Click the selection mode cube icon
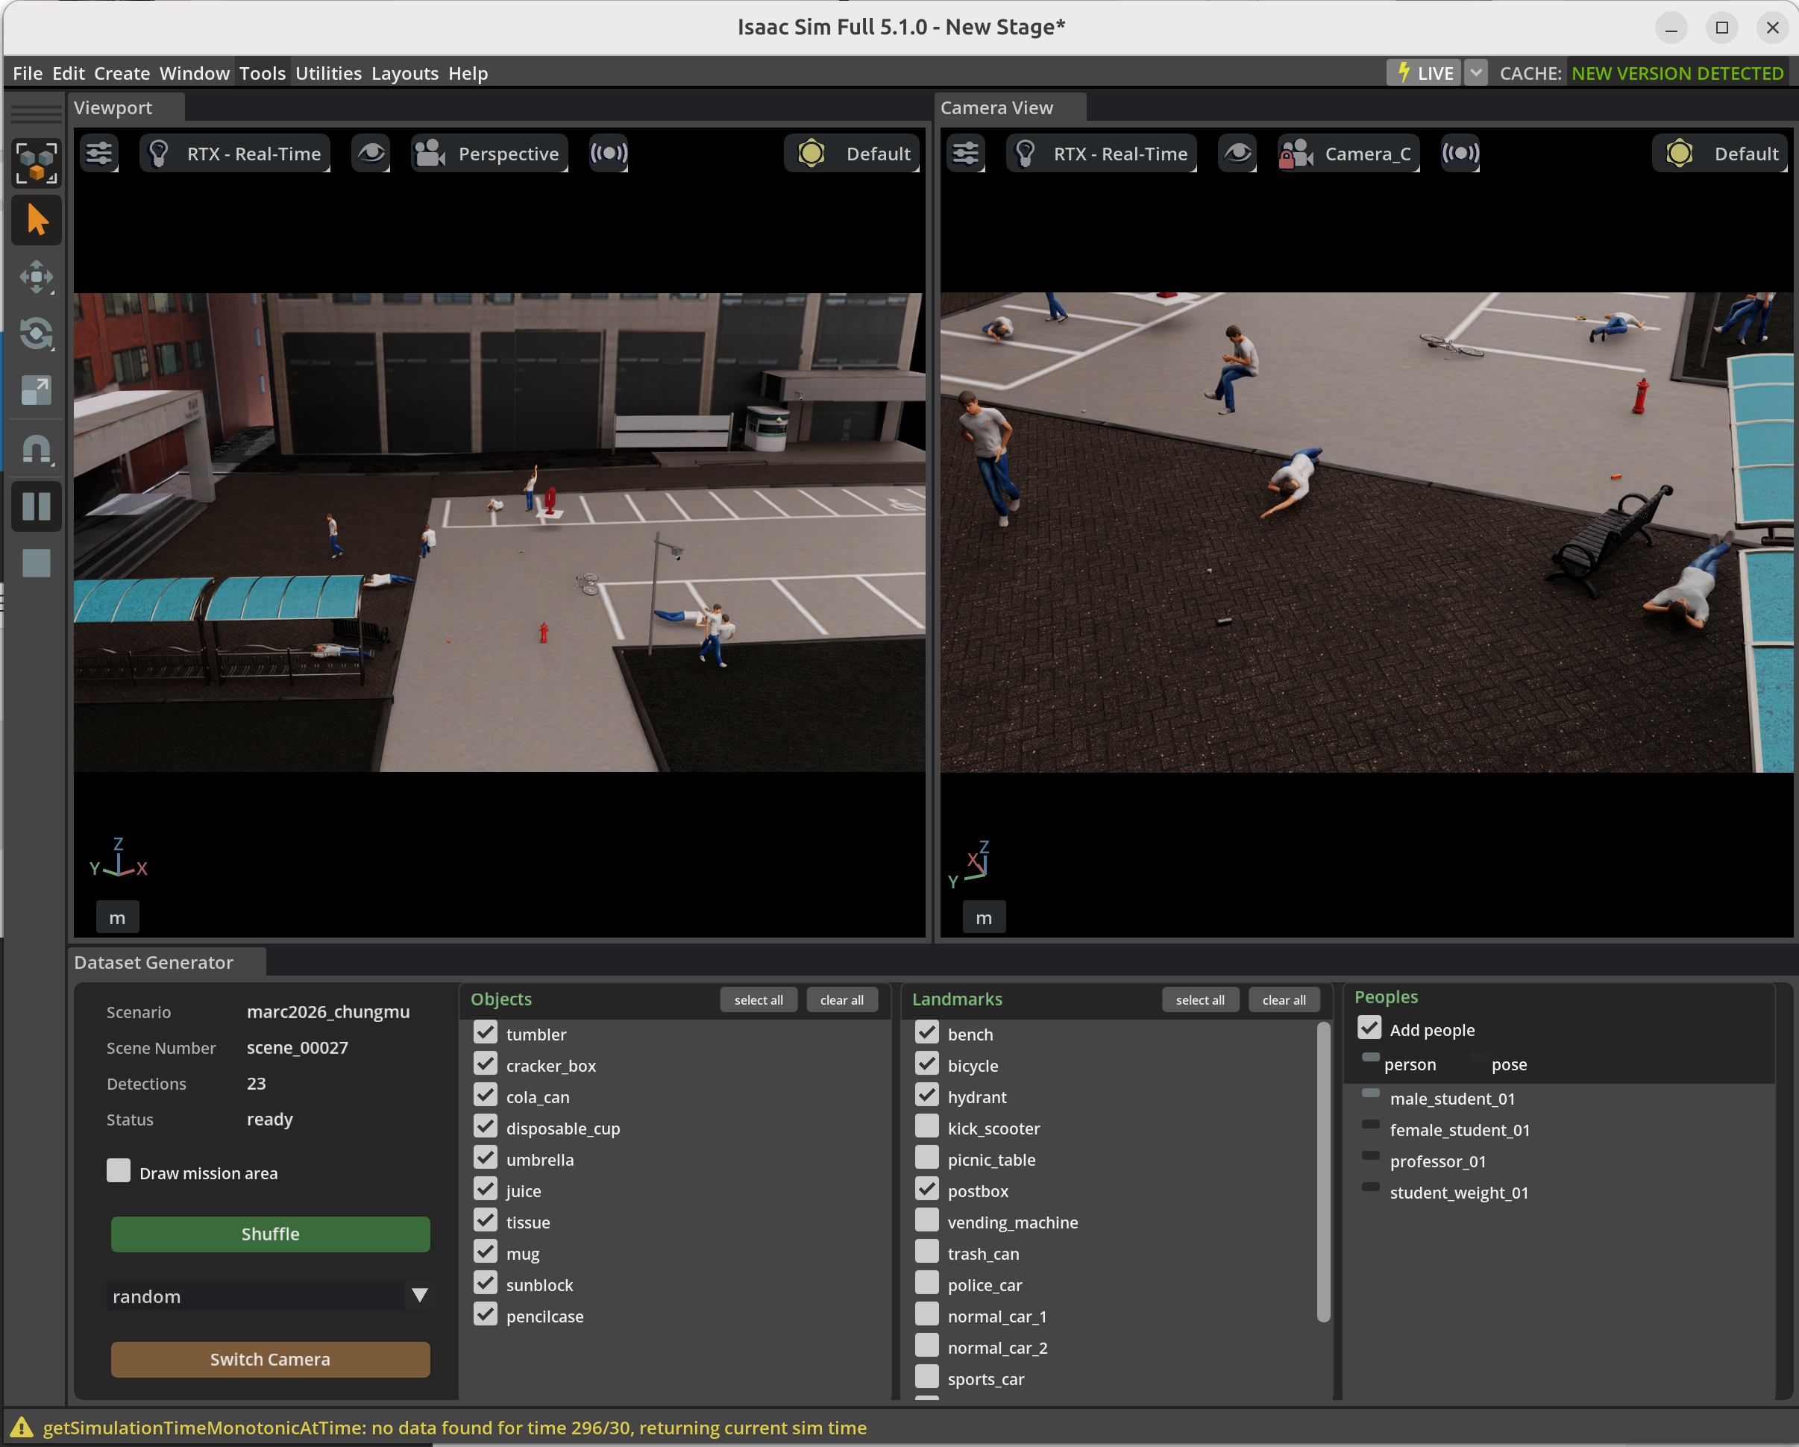Screen dimensions: 1799x1447 37,162
